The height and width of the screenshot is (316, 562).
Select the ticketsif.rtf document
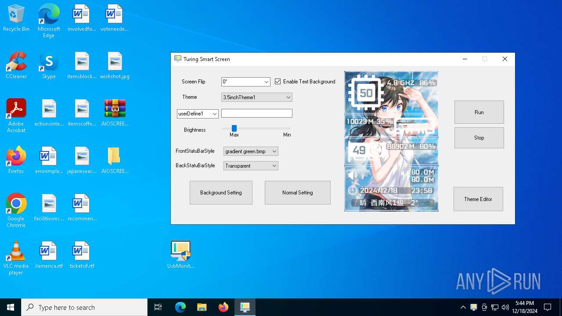pyautogui.click(x=82, y=255)
